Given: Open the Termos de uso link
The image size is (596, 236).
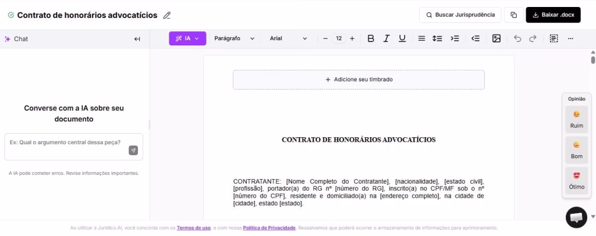Looking at the screenshot, I should pyautogui.click(x=193, y=228).
